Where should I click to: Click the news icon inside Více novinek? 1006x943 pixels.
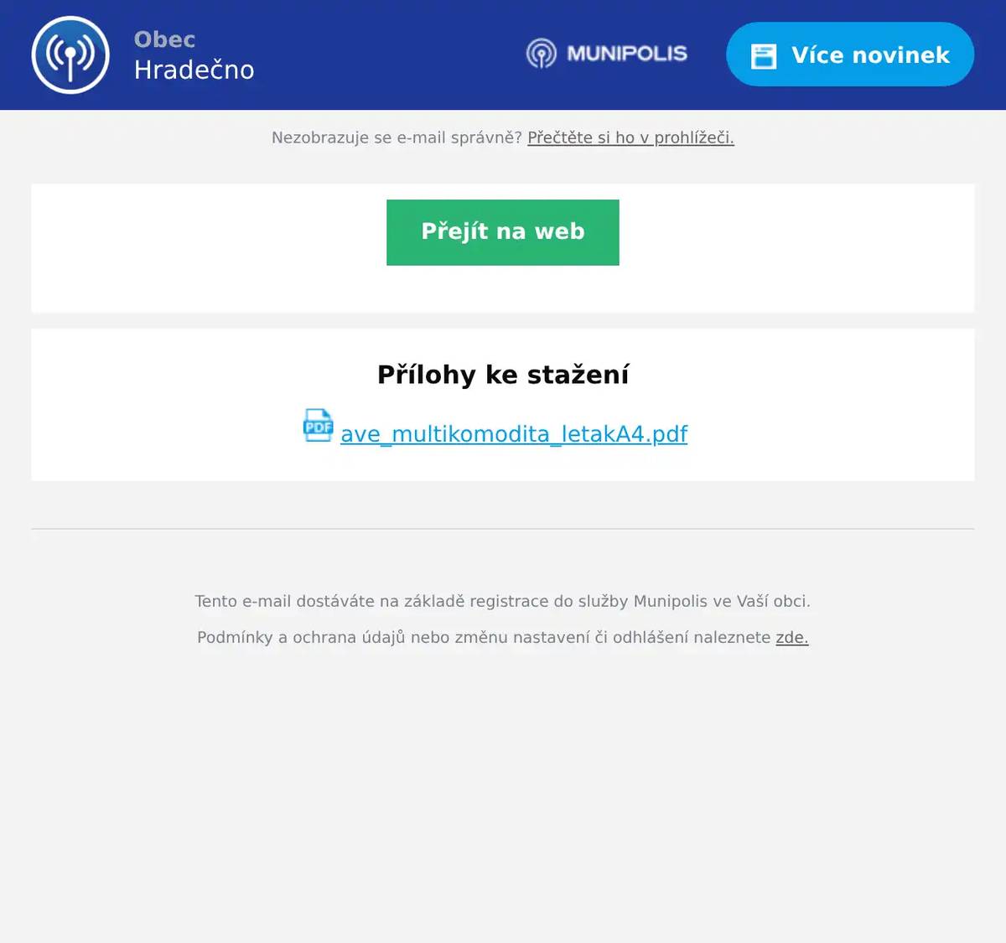pyautogui.click(x=764, y=55)
